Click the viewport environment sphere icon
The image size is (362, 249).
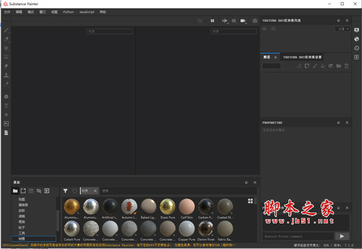234,21
